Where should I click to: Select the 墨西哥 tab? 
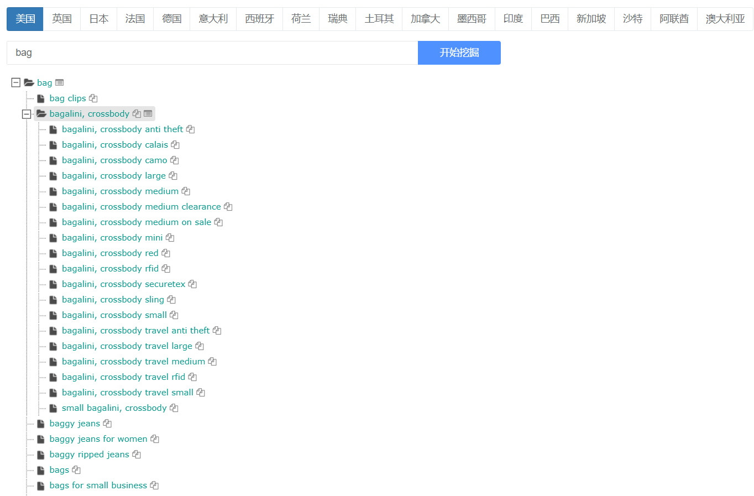point(472,19)
